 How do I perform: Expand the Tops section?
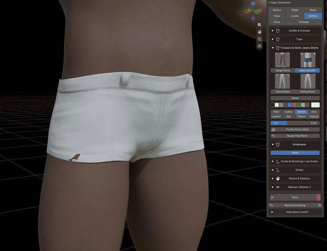(x=273, y=39)
